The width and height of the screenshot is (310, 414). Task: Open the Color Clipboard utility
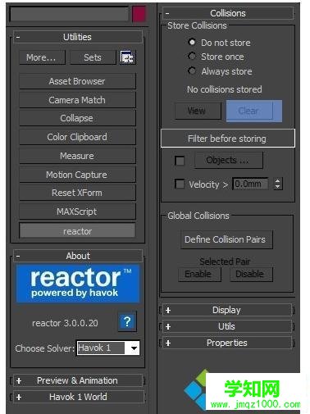click(77, 137)
